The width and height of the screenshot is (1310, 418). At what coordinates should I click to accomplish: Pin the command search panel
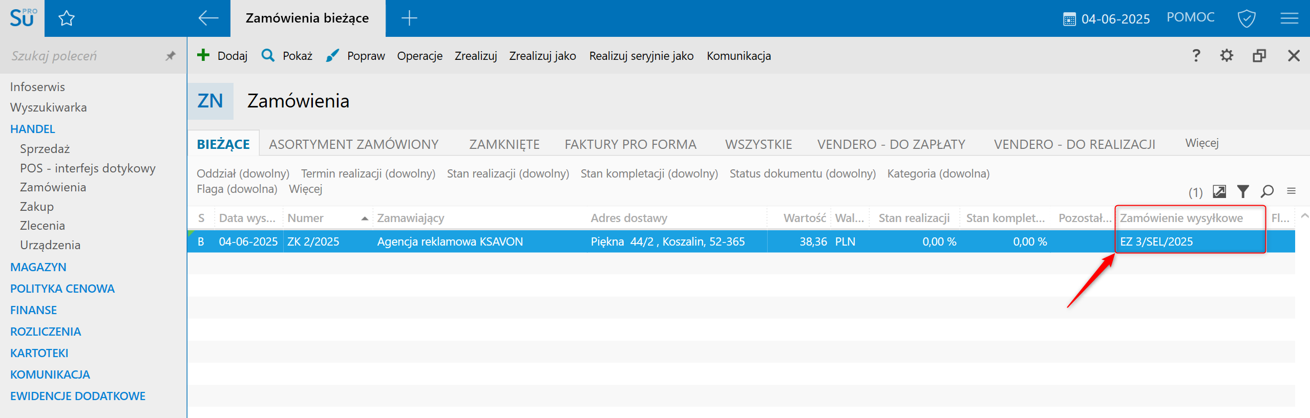pos(171,56)
